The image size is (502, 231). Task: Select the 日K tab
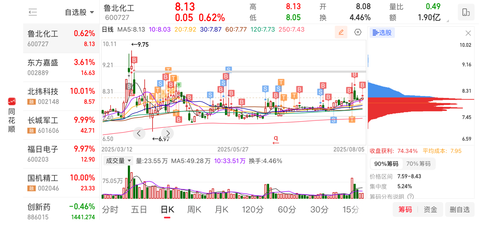(167, 210)
